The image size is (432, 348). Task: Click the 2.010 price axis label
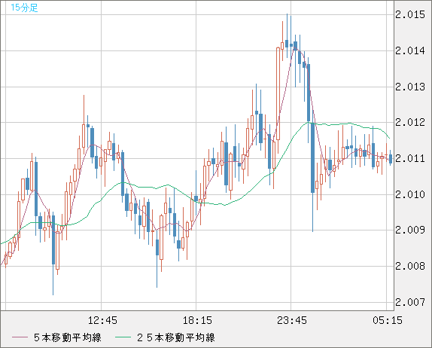(x=410, y=194)
